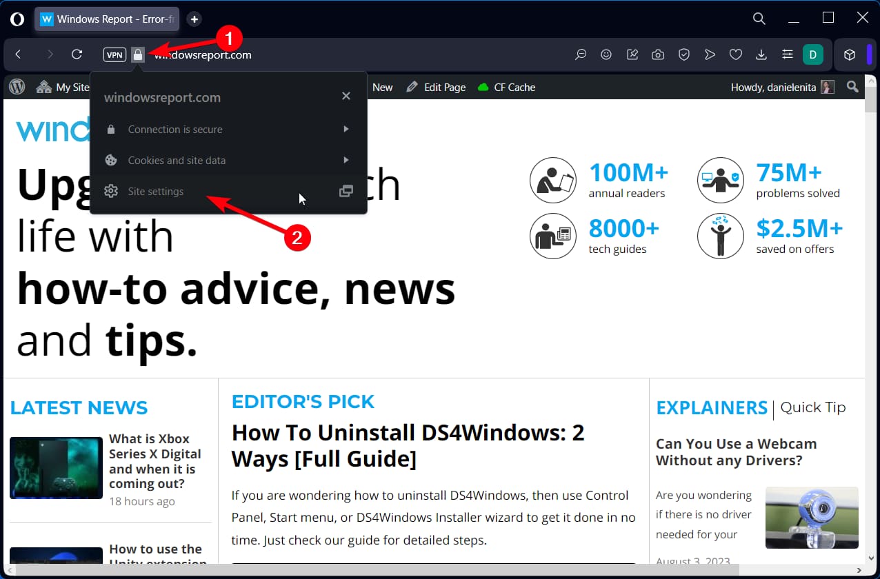Screen dimensions: 880x579
Task: Click the VPN badge in address bar
Action: 114,54
